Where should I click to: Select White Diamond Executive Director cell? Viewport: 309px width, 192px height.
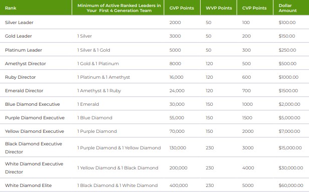[x=34, y=168]
